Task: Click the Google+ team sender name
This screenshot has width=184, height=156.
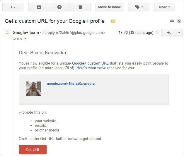Action: coord(26,32)
